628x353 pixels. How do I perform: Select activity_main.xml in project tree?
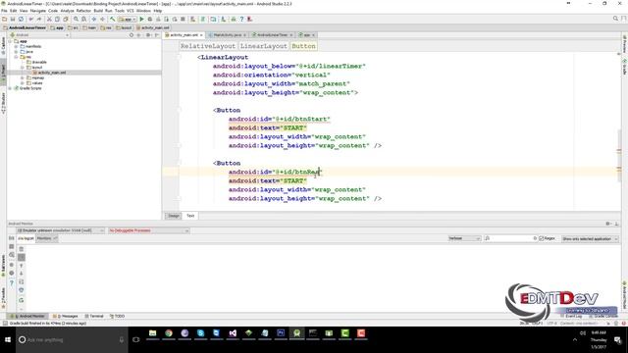(x=52, y=73)
